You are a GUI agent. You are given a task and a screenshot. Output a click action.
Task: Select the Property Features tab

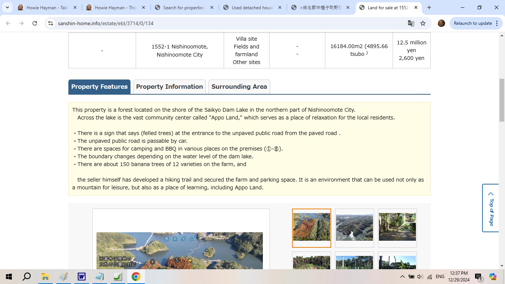[99, 87]
